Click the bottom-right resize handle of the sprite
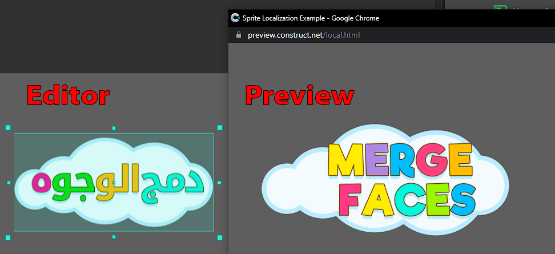The image size is (555, 254). (220, 237)
